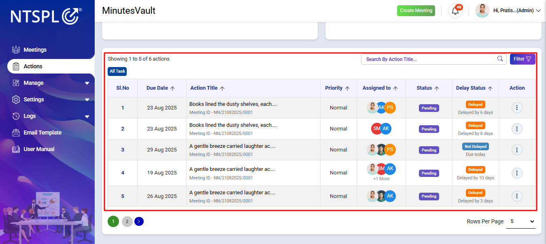Viewport: 546px width, 244px height.
Task: Click the User Manual book icon
Action: point(16,149)
